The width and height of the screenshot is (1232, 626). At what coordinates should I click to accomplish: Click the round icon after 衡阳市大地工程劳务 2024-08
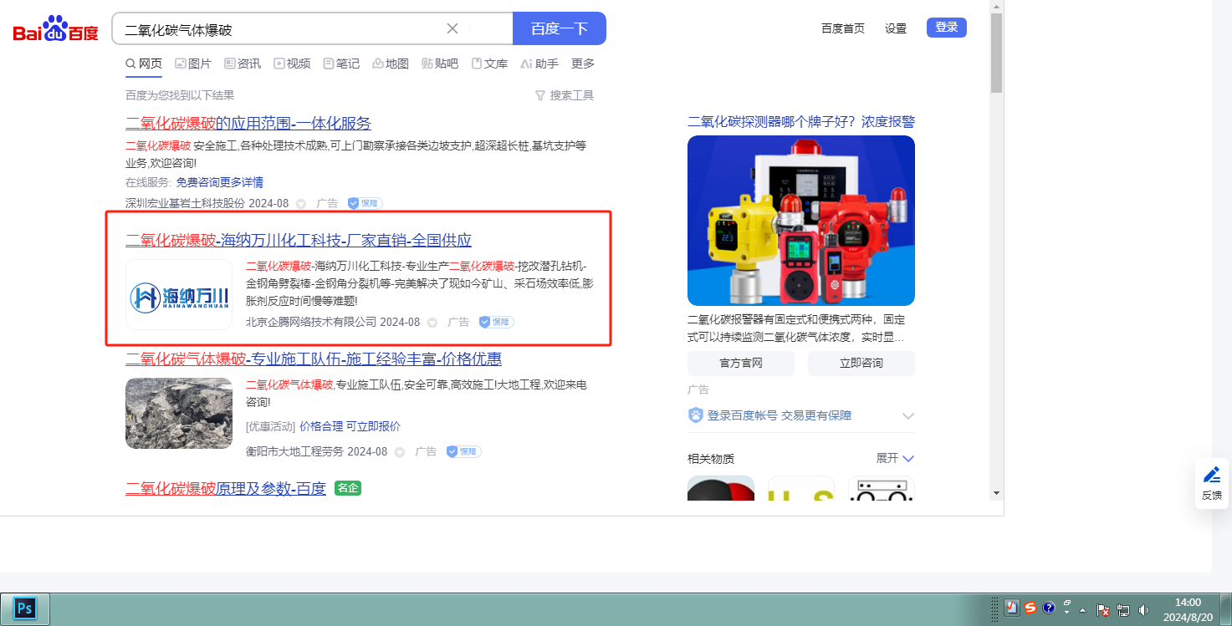pyautogui.click(x=400, y=451)
